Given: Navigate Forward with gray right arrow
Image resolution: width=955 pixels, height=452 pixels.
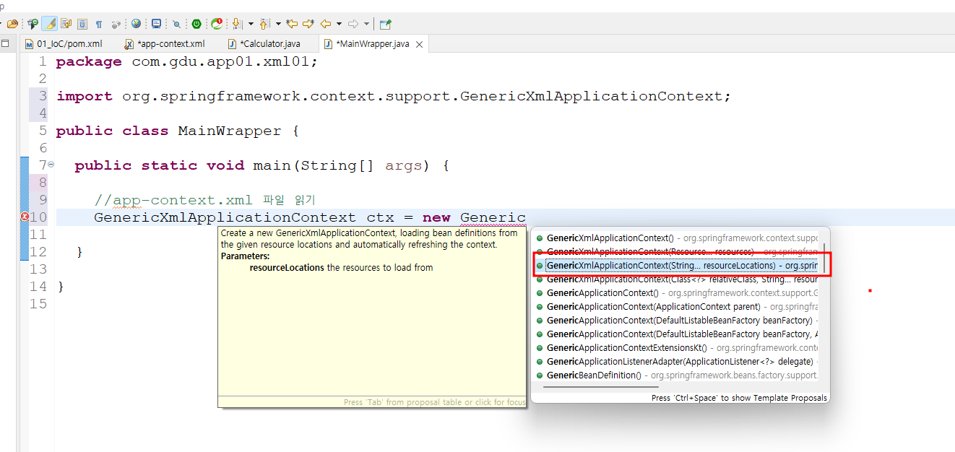Looking at the screenshot, I should click(x=353, y=24).
